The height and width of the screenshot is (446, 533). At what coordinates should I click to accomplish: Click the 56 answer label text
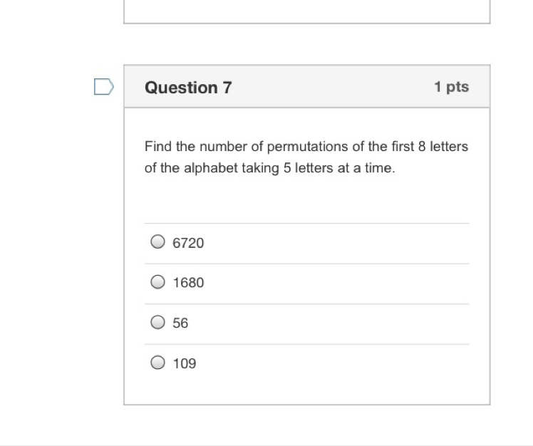(180, 323)
